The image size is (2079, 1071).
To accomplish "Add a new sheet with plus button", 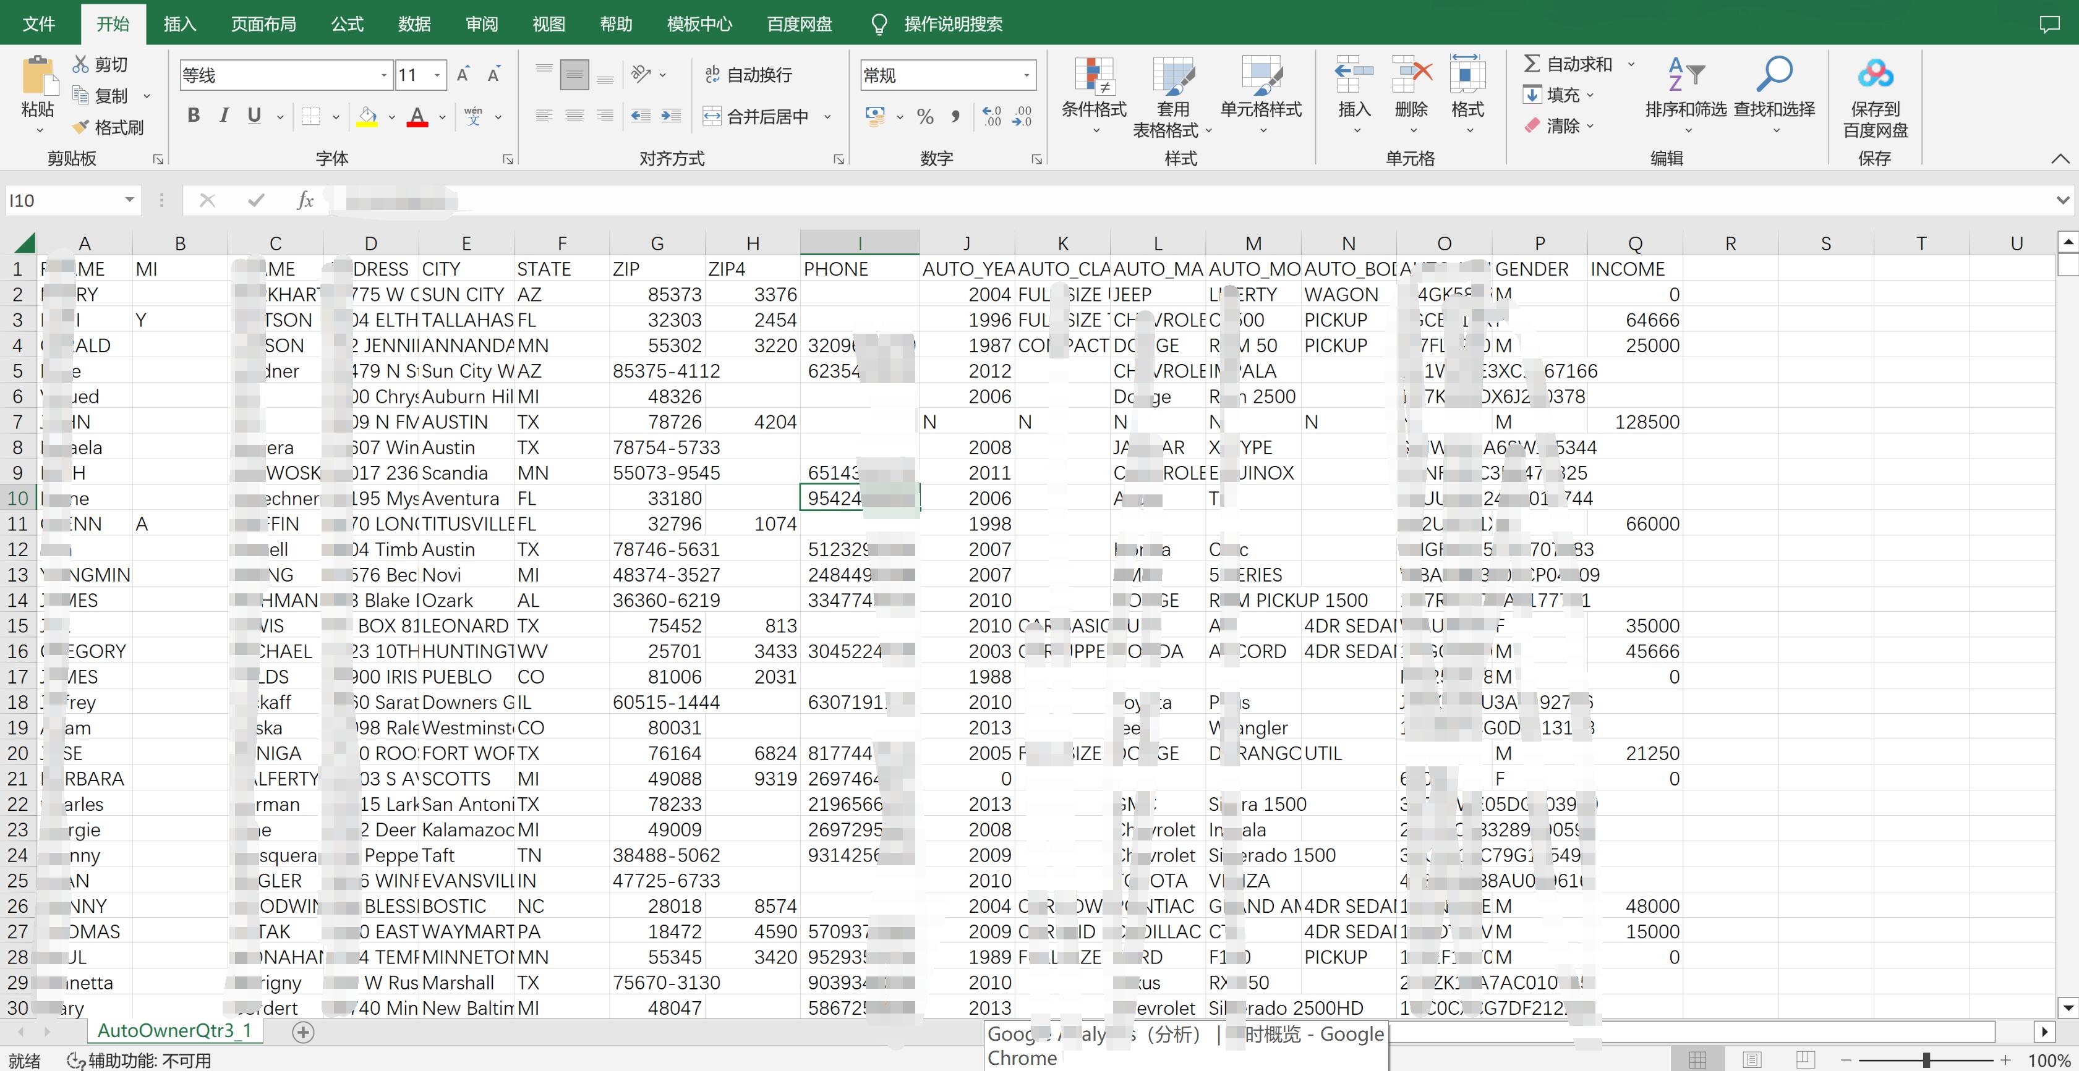I will point(304,1031).
